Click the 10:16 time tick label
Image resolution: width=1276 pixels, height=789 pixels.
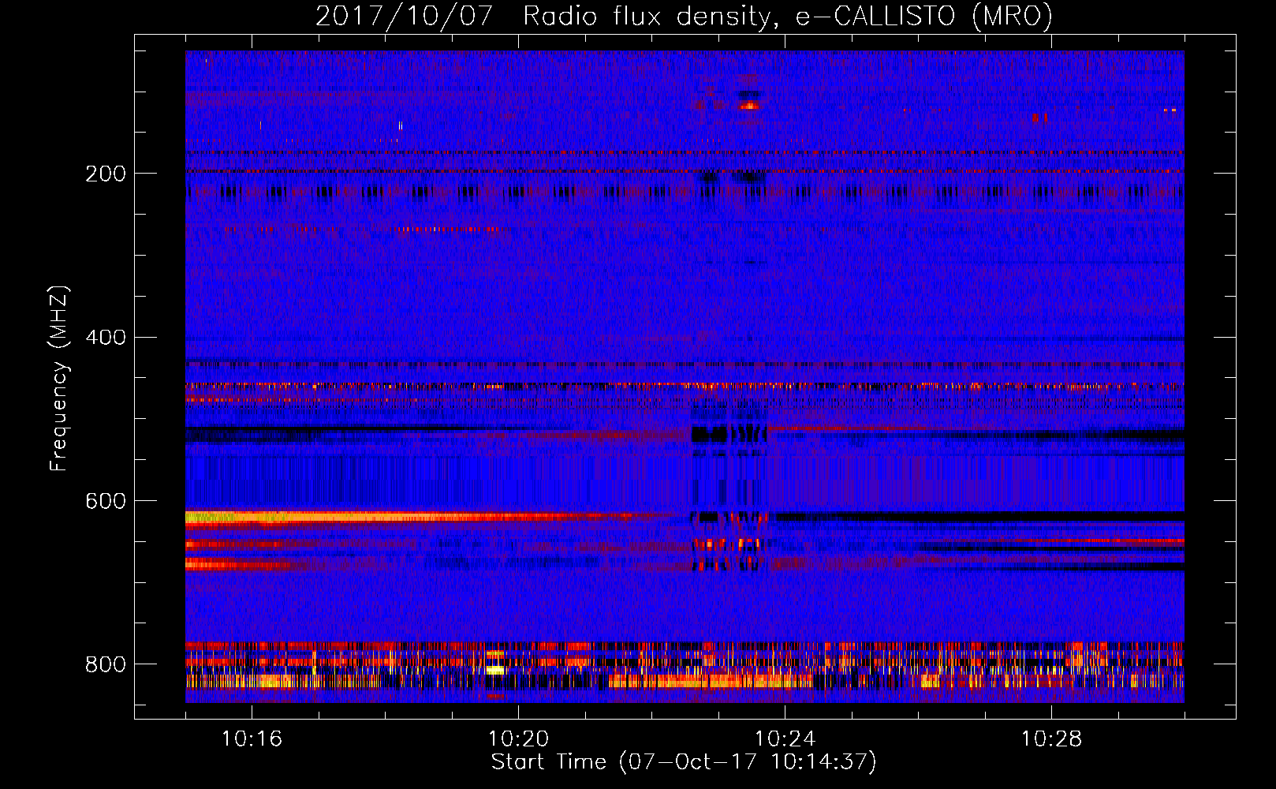coord(252,739)
